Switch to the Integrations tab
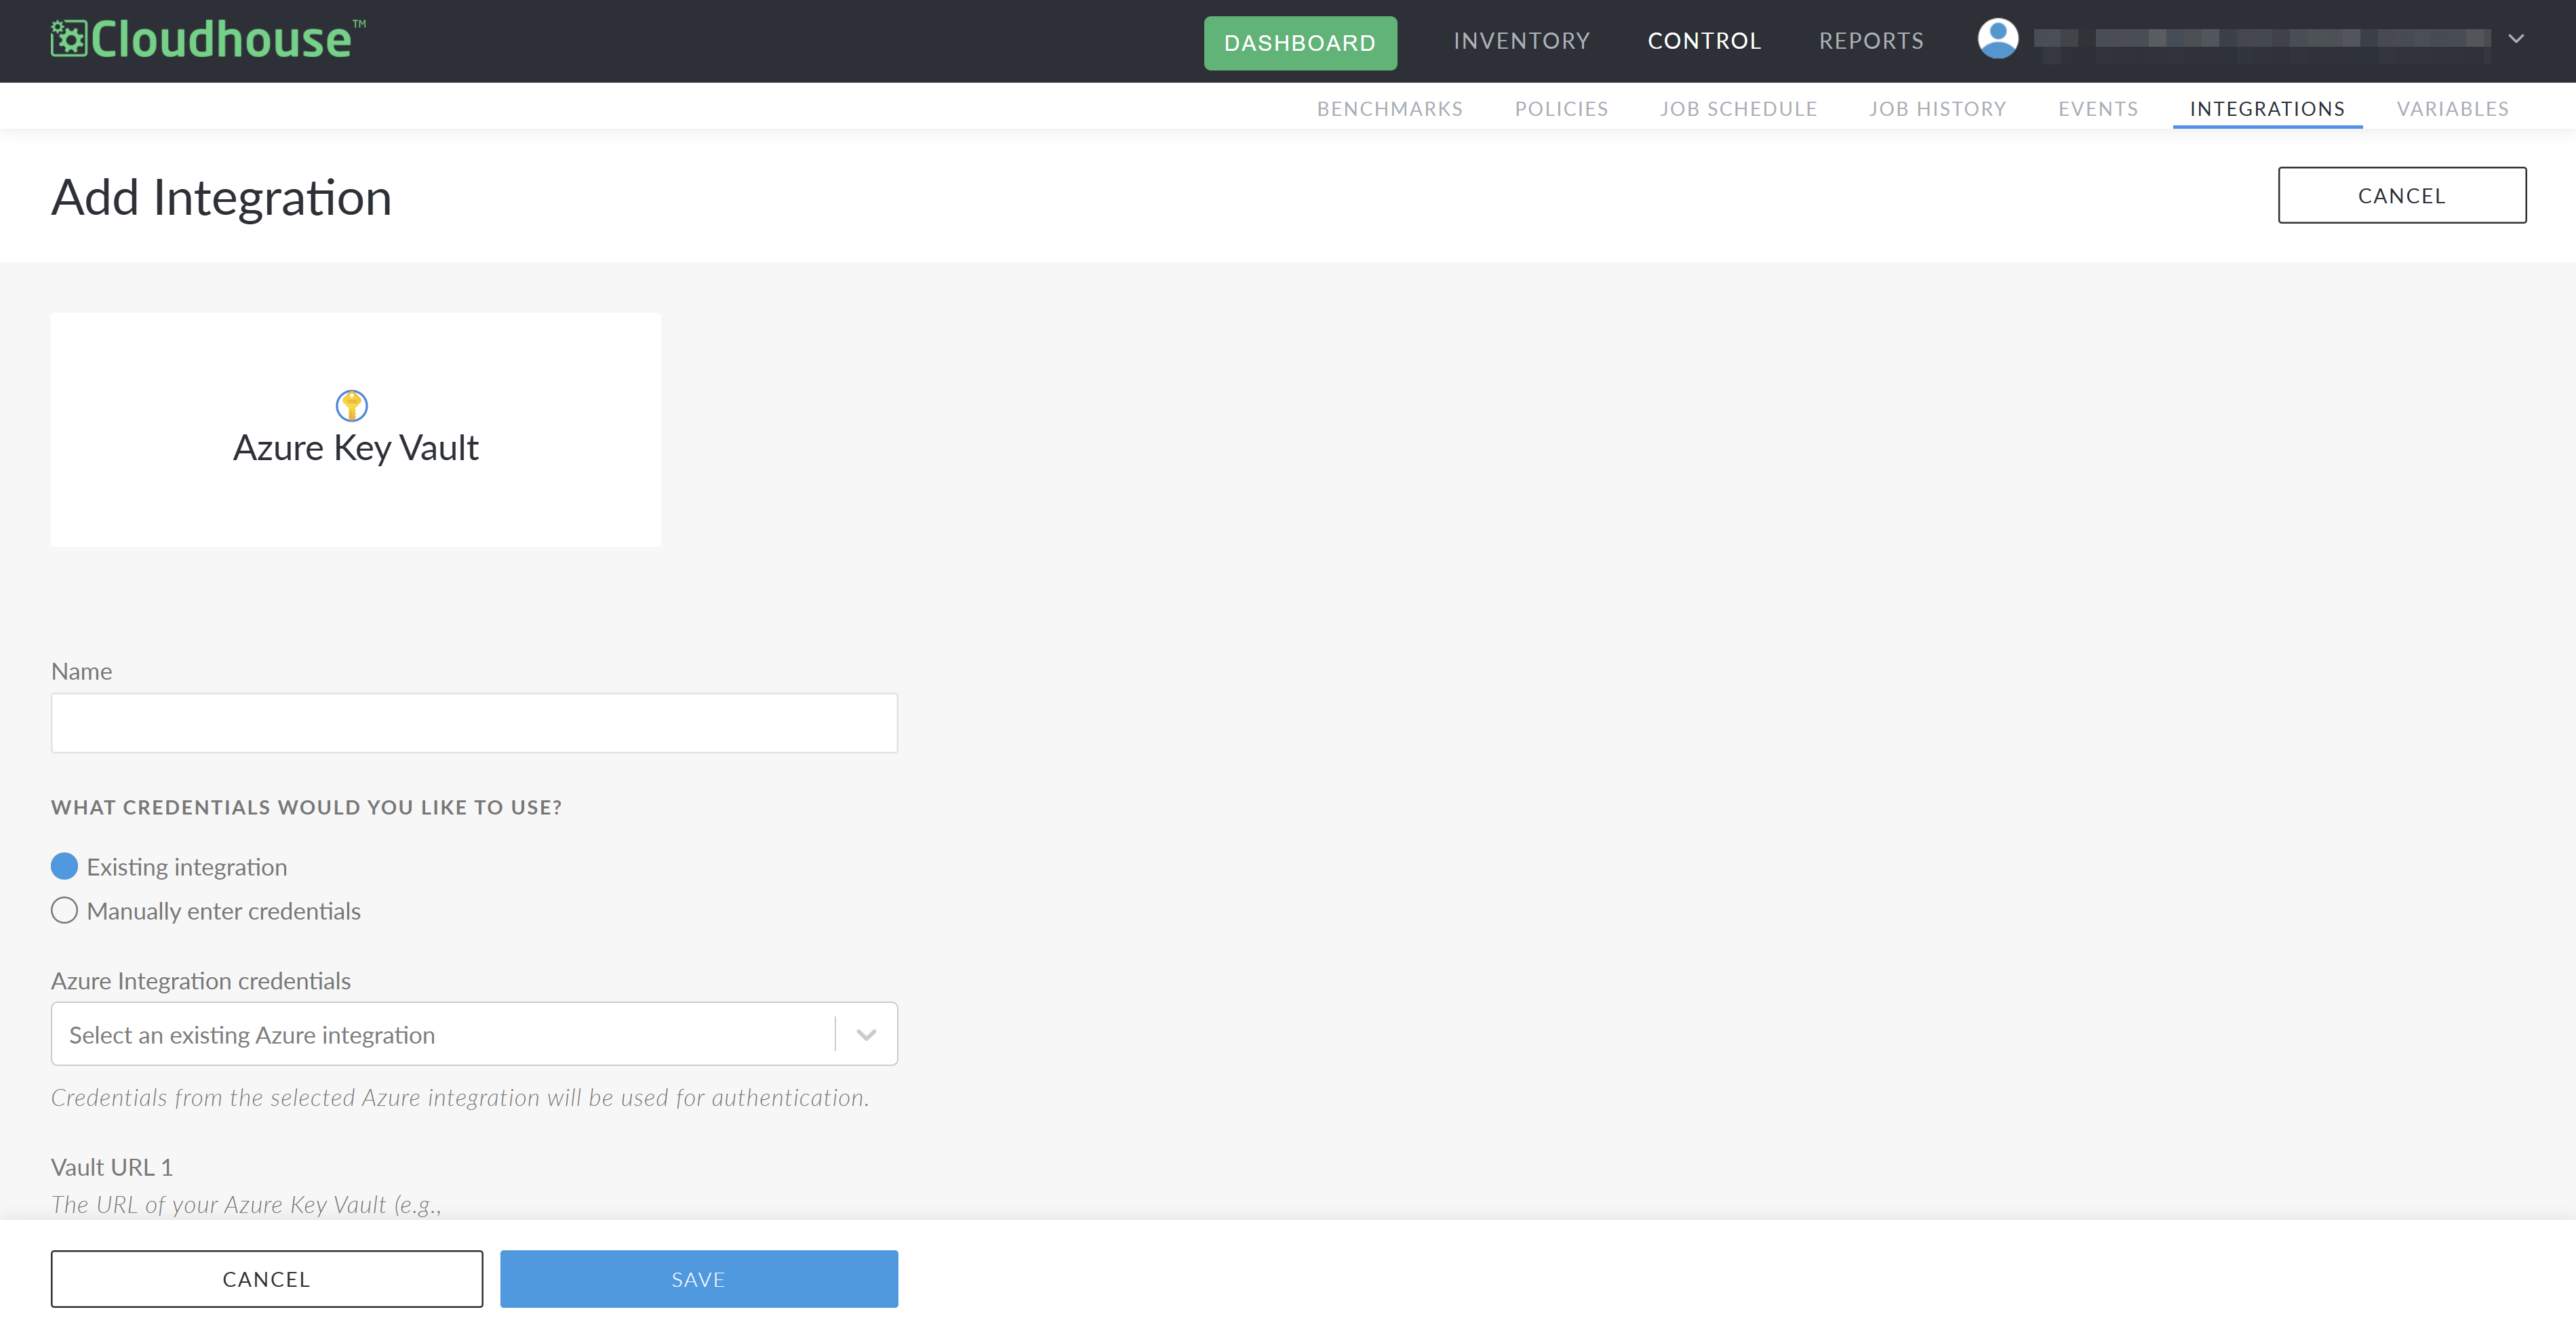 (x=2267, y=109)
